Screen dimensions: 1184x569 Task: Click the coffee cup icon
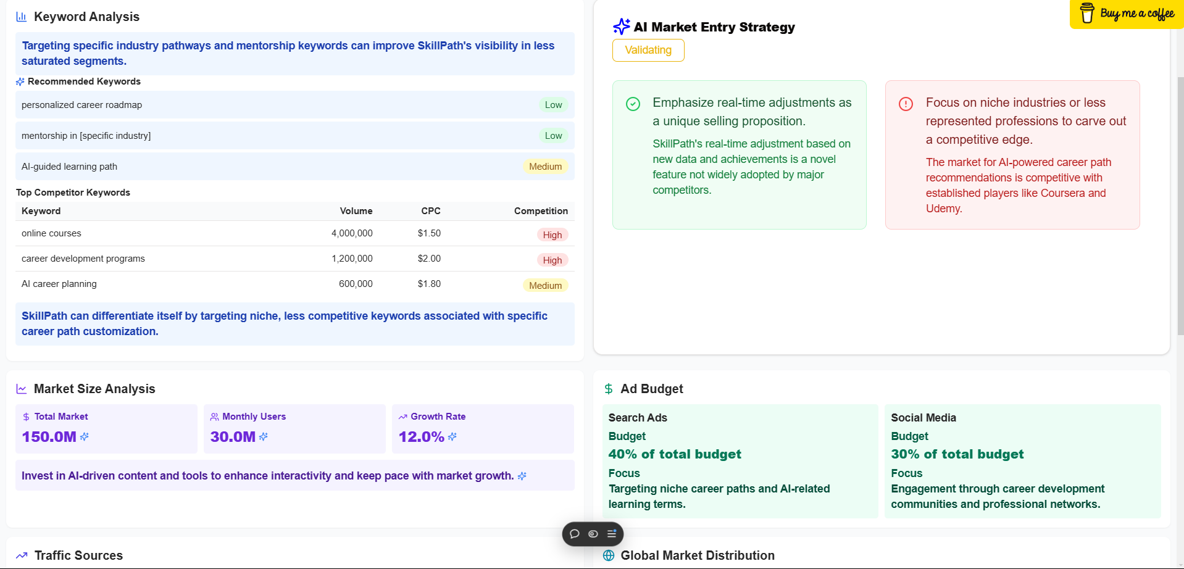click(1087, 13)
